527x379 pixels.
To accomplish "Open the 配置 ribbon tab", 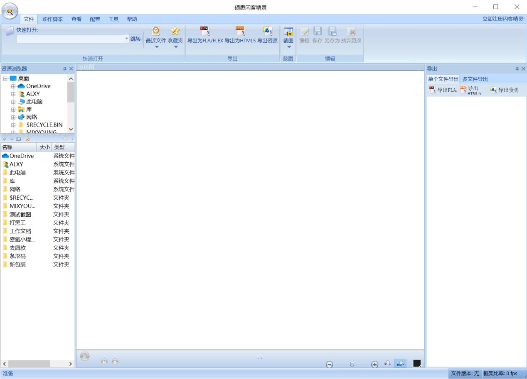I will coord(95,19).
